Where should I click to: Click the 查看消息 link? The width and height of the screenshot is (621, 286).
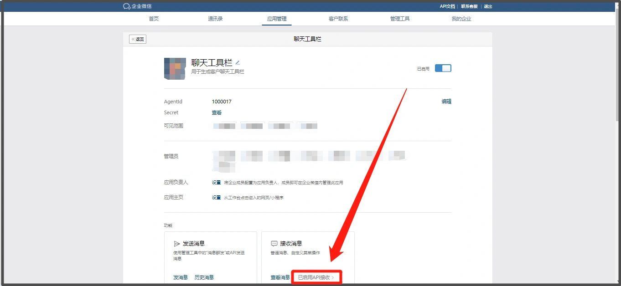point(280,277)
